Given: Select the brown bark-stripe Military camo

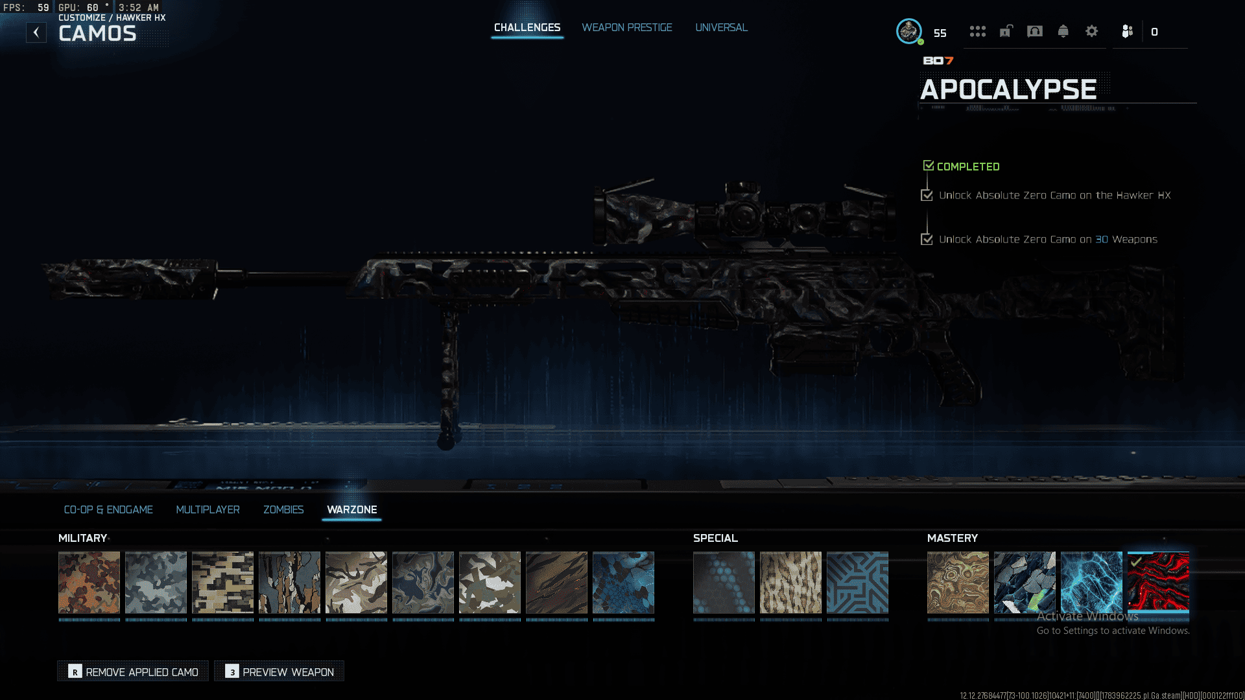Looking at the screenshot, I should tap(290, 583).
